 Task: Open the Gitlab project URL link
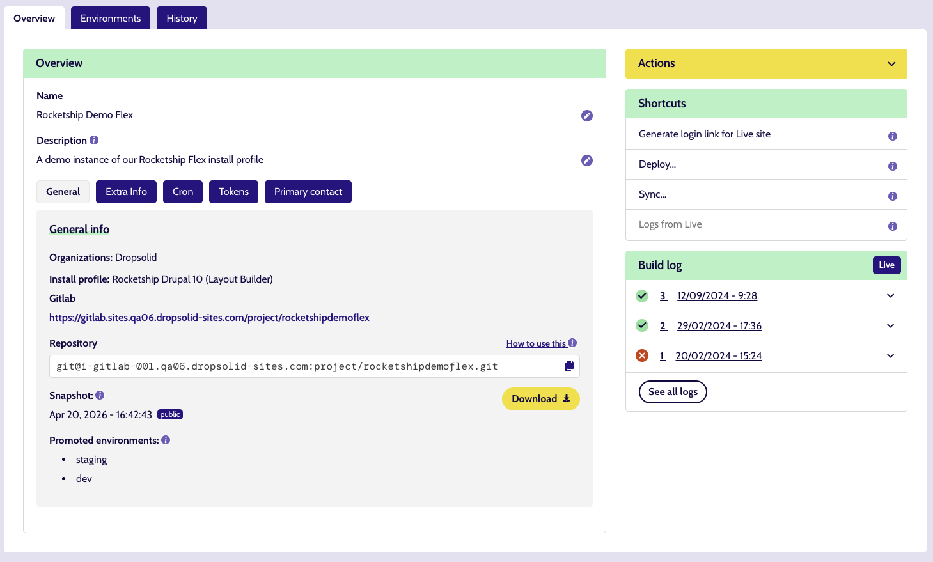pyautogui.click(x=209, y=318)
